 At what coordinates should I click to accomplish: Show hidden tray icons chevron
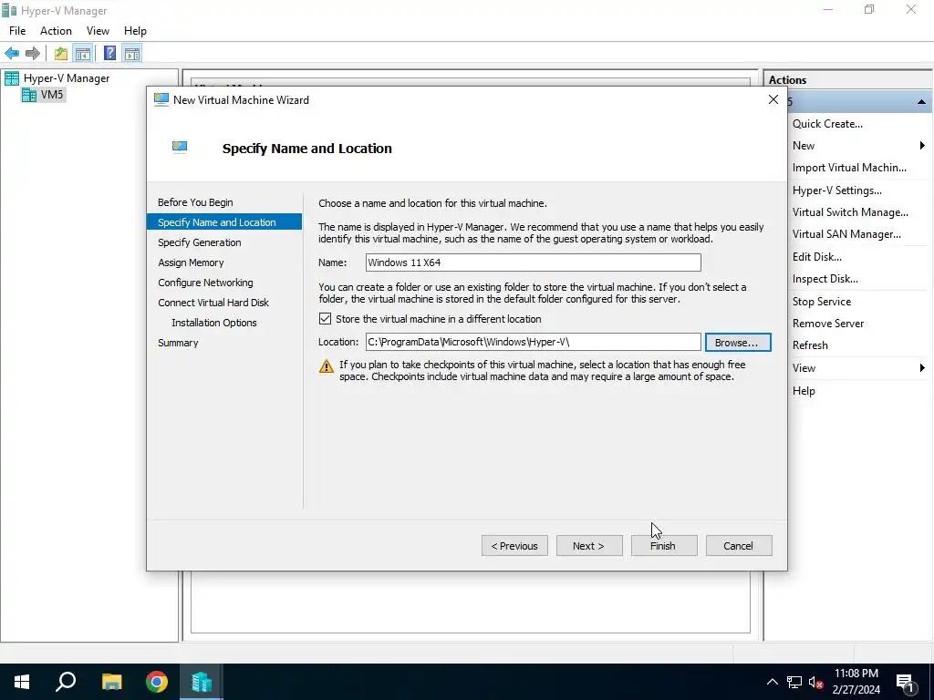[x=772, y=682]
